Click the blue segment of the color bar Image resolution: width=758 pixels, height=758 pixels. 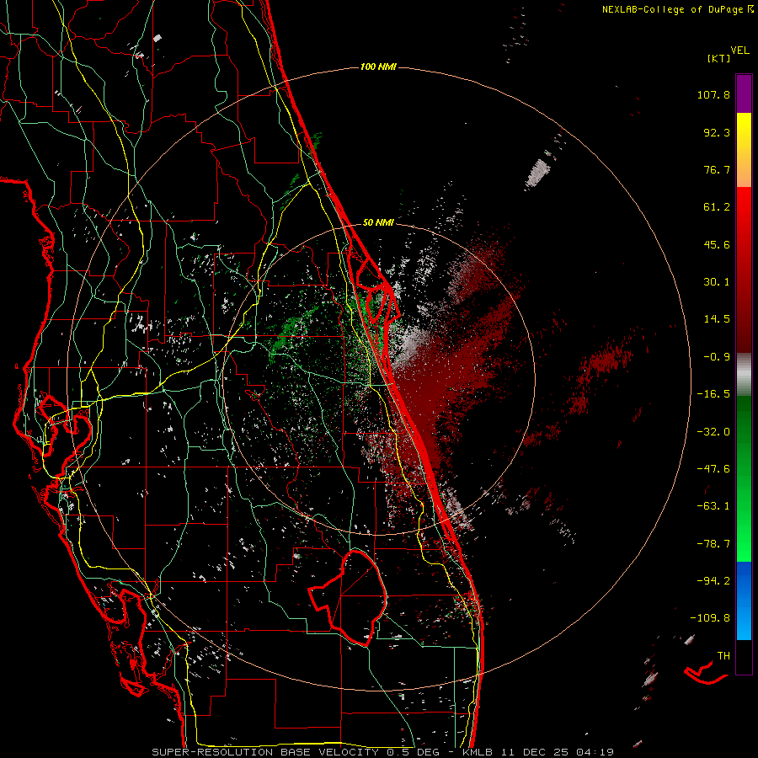pos(744,601)
